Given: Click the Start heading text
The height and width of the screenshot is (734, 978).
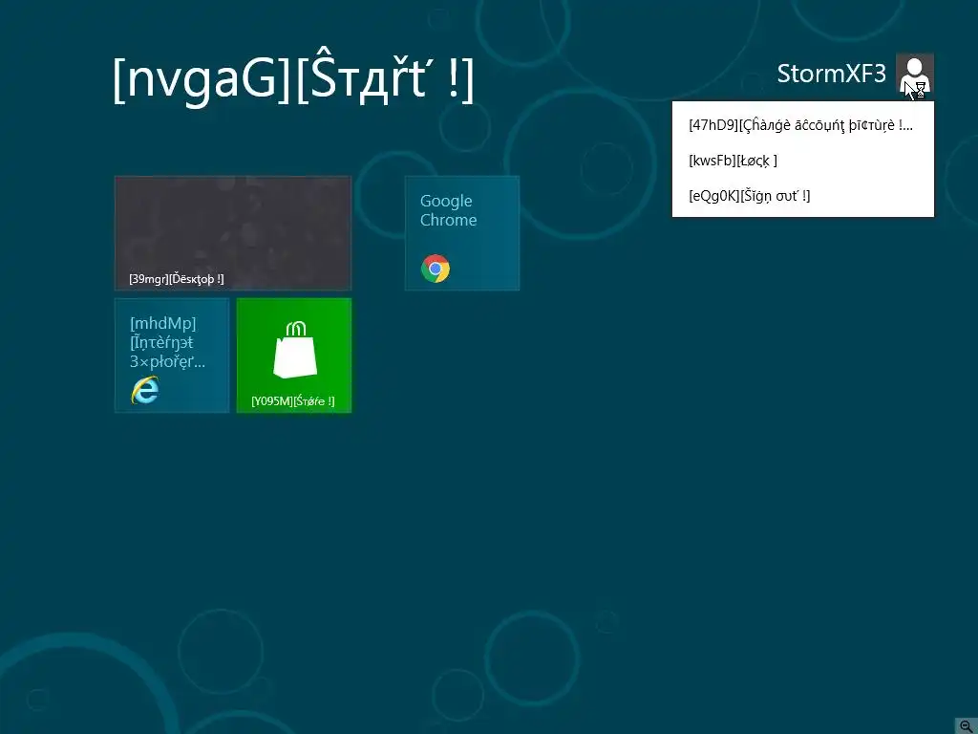Looking at the screenshot, I should pos(293,78).
